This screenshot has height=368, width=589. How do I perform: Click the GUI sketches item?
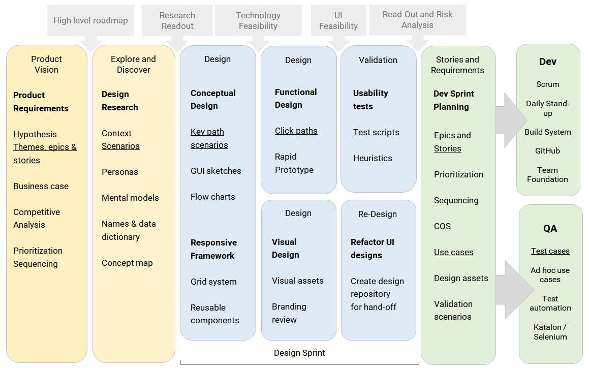click(216, 171)
